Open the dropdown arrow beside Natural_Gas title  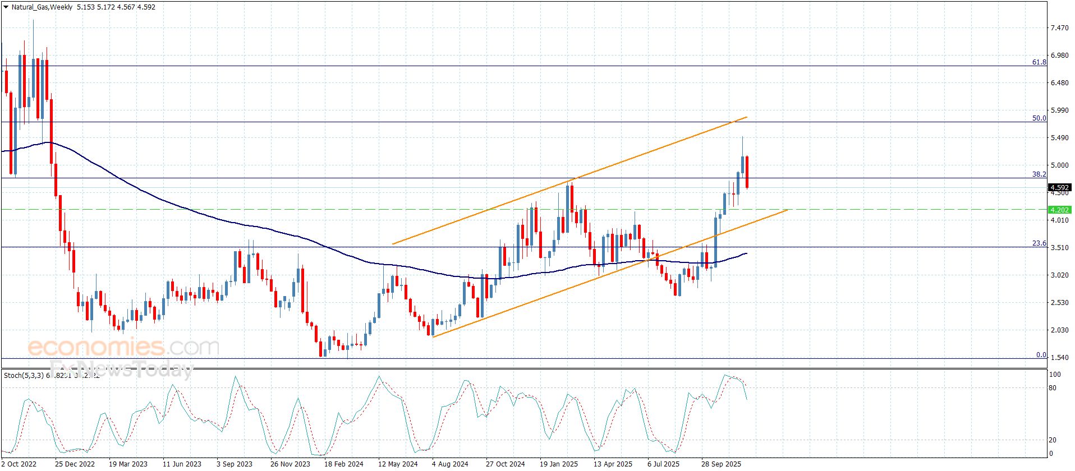(x=6, y=7)
